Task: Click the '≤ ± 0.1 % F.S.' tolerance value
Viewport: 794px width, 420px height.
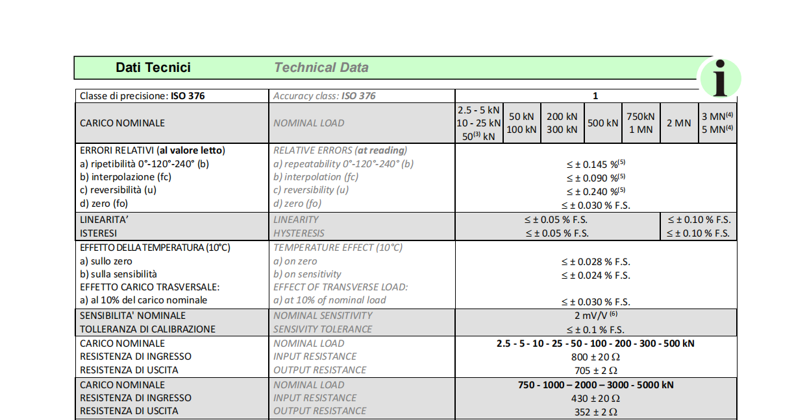Action: 595,329
